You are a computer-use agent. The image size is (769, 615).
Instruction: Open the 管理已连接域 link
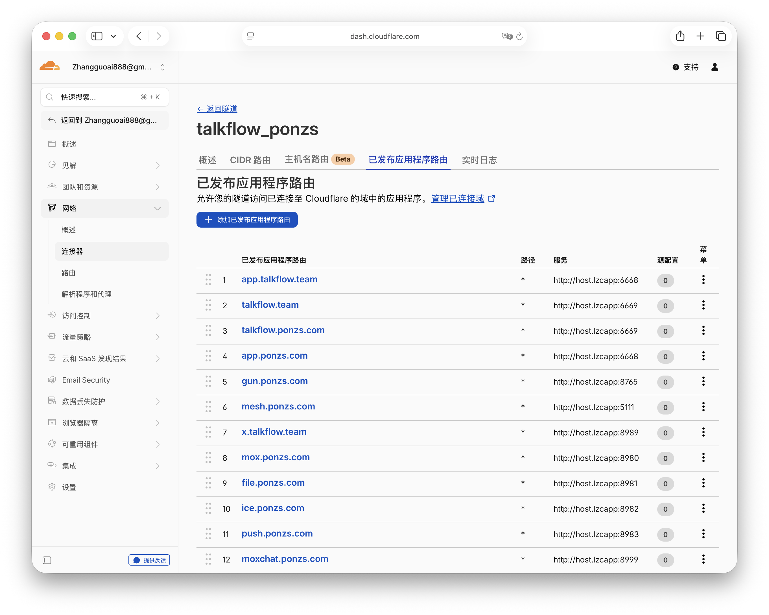[463, 198]
